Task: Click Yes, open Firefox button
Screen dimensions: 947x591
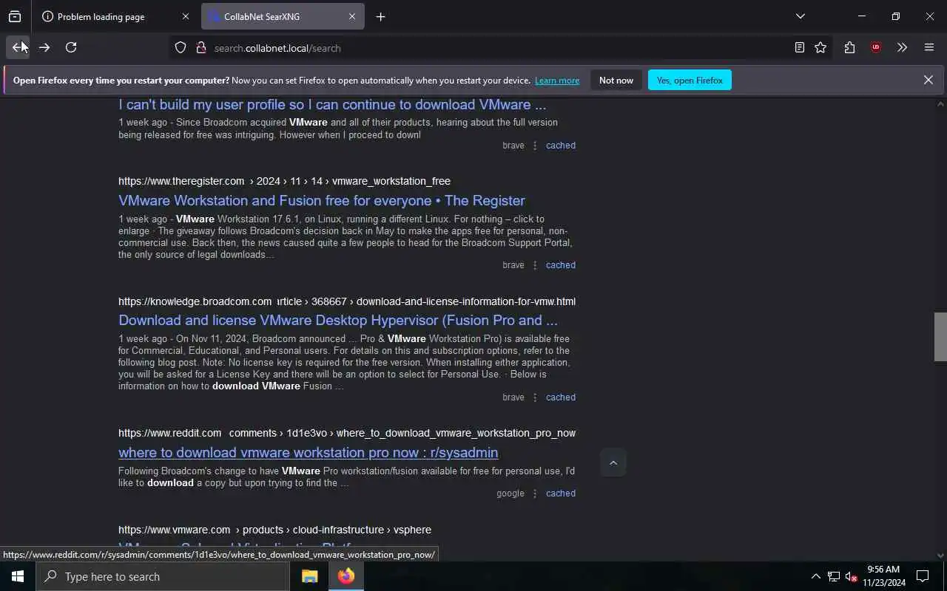Action: [690, 80]
